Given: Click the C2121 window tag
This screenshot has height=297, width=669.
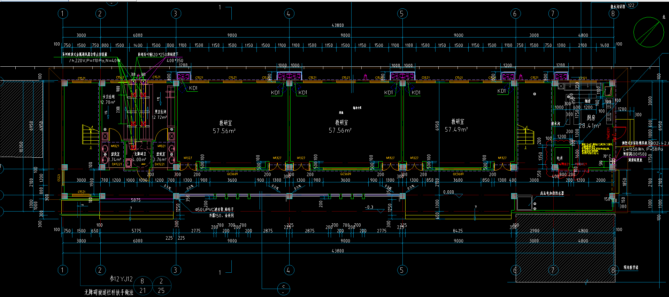Looking at the screenshot, I should click(x=583, y=78).
